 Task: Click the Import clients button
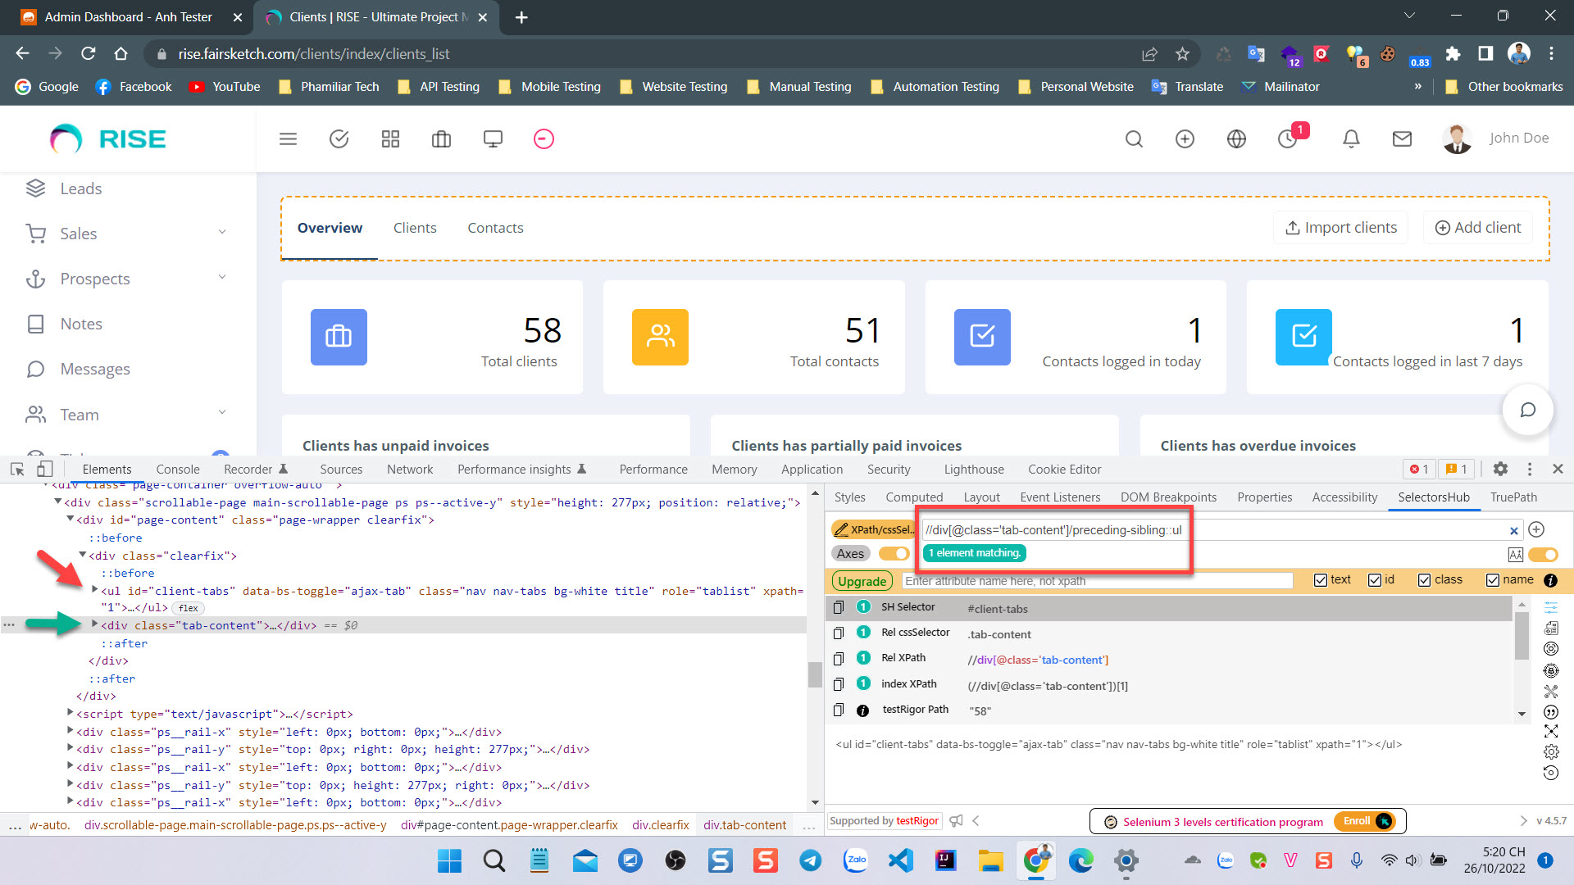coord(1341,227)
